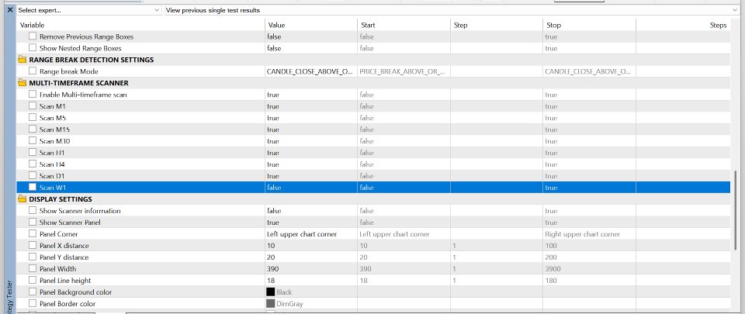Tick the Panel Border color checkbox
Viewport: 745px width, 314px height.
point(33,304)
